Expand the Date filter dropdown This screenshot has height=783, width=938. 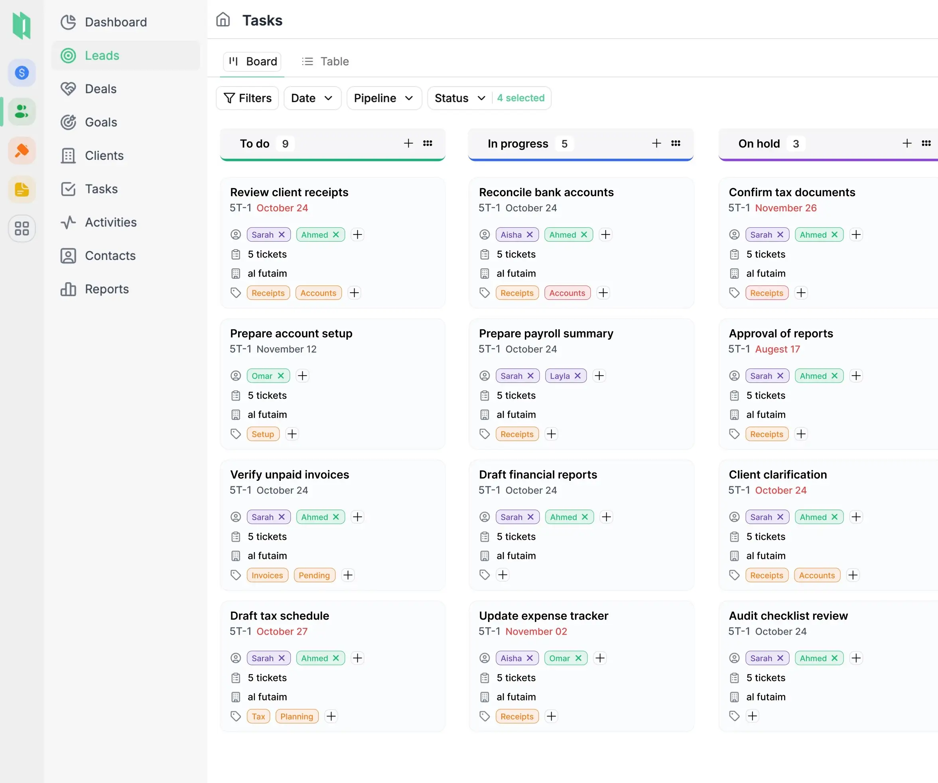(312, 98)
